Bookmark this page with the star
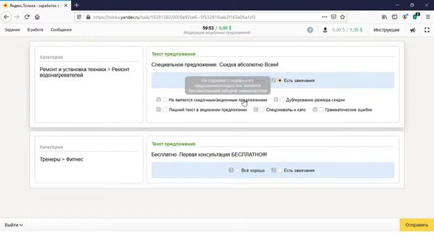434x244 pixels. coord(342,17)
